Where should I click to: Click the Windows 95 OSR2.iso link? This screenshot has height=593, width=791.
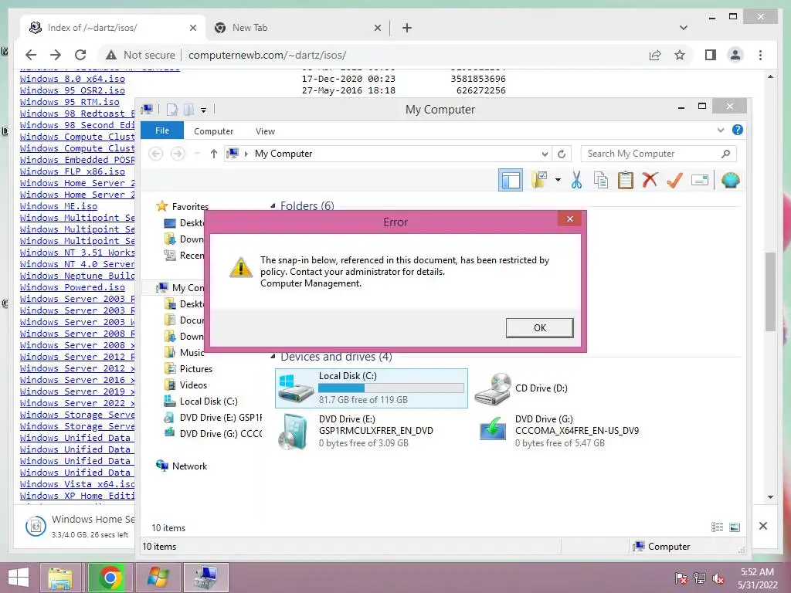click(72, 90)
